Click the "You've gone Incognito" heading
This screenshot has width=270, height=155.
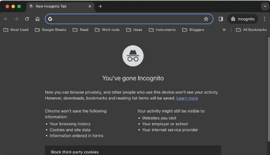point(133,78)
